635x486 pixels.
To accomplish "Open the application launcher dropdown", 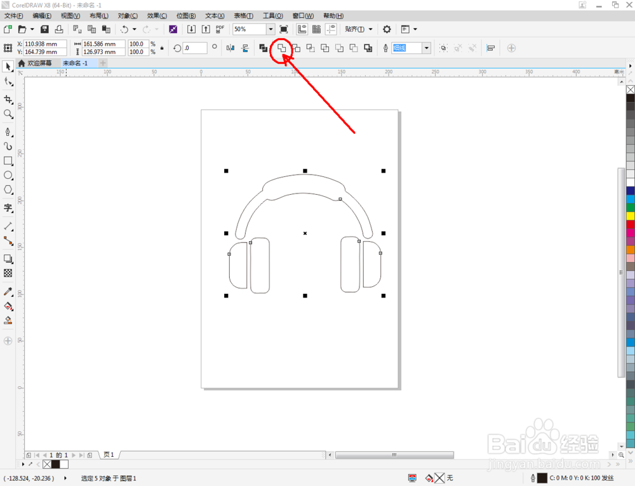I will (x=409, y=29).
